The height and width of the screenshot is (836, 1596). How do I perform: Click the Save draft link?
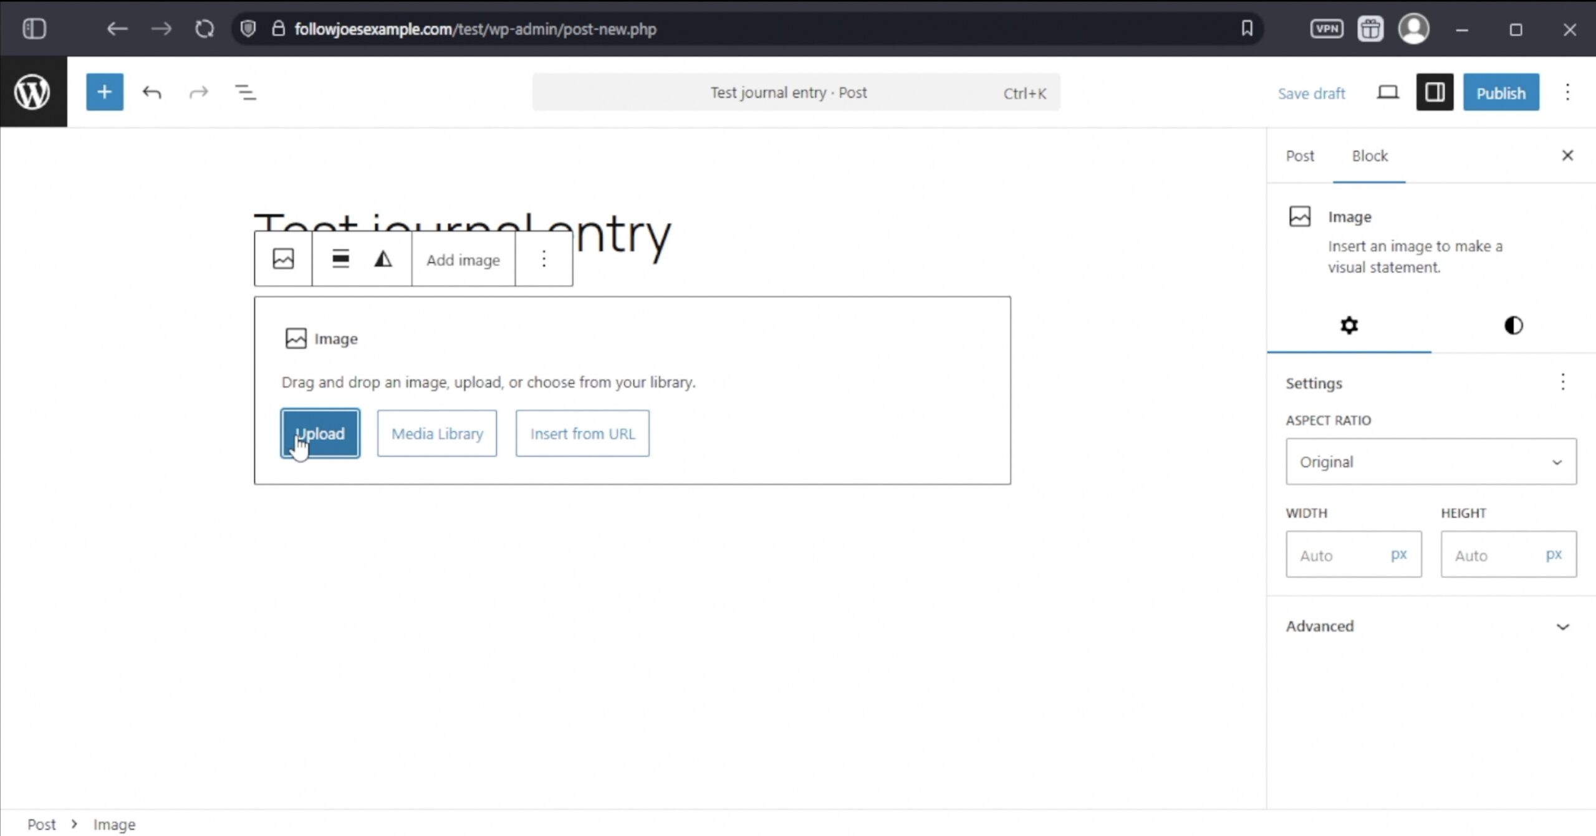point(1312,93)
